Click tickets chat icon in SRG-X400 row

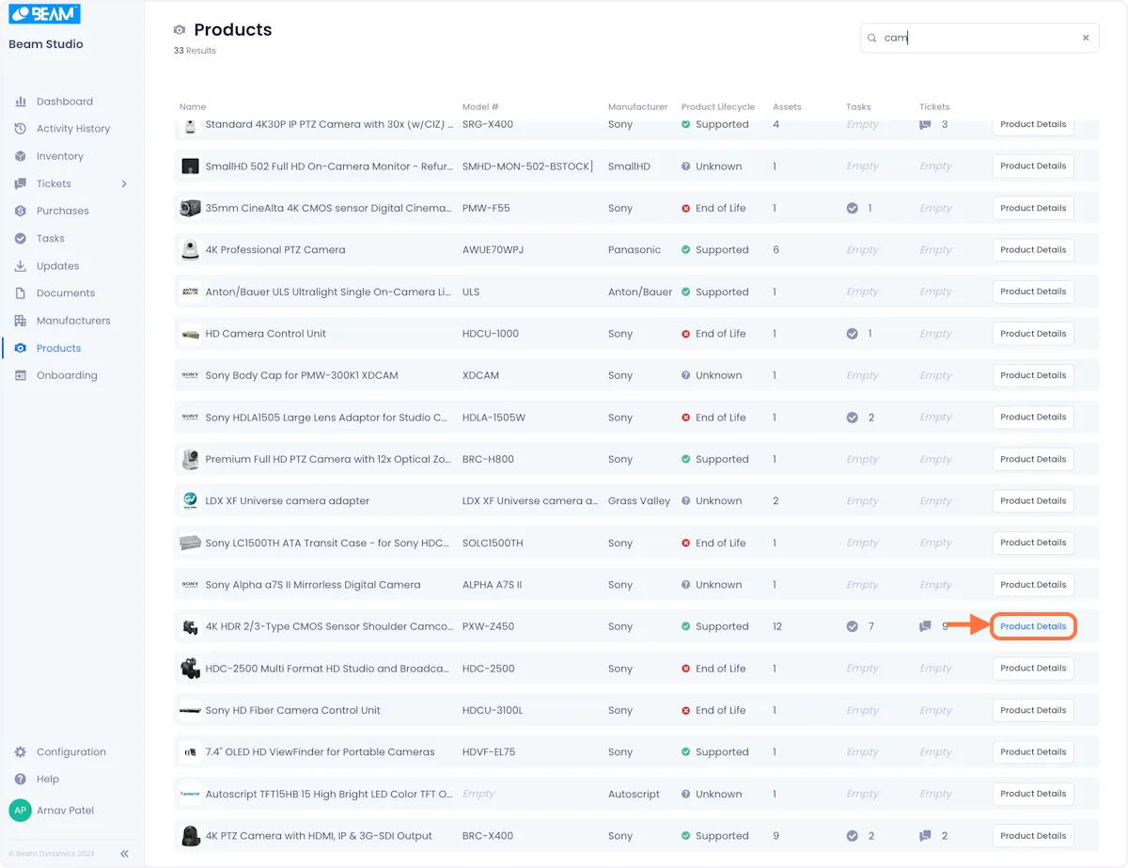point(925,124)
